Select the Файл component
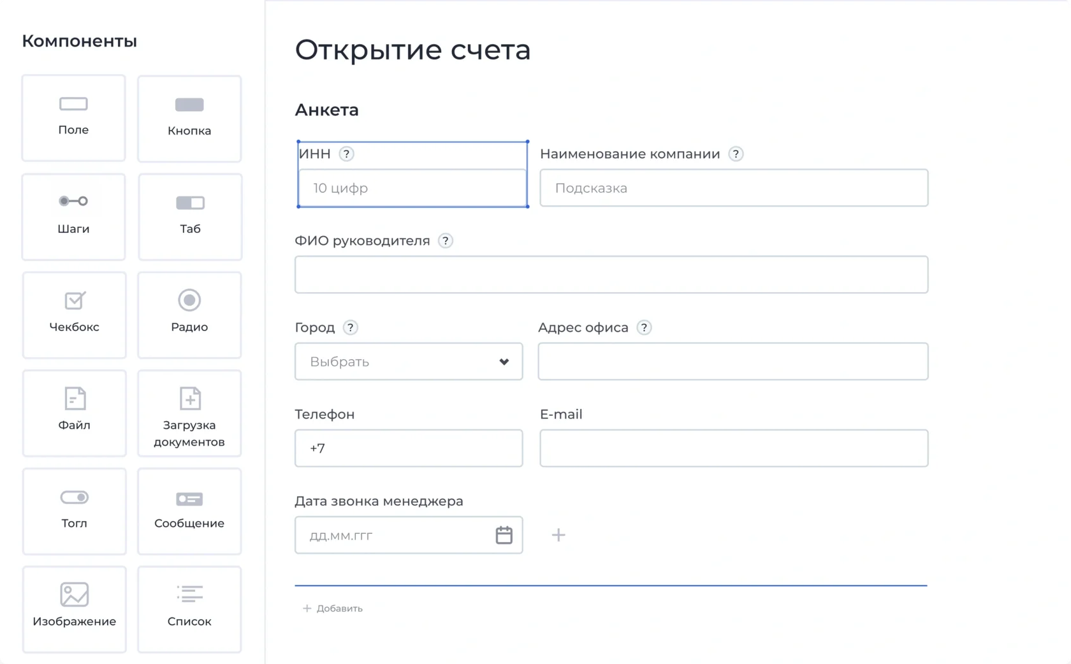This screenshot has width=1071, height=664. pyautogui.click(x=74, y=413)
